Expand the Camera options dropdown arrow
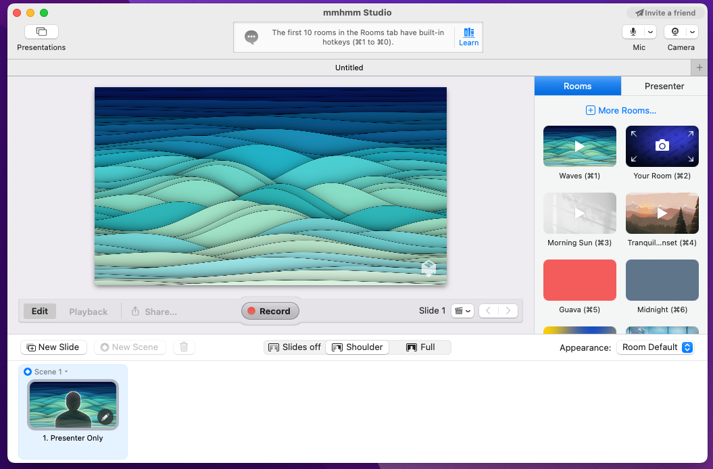The width and height of the screenshot is (713, 469). (692, 32)
